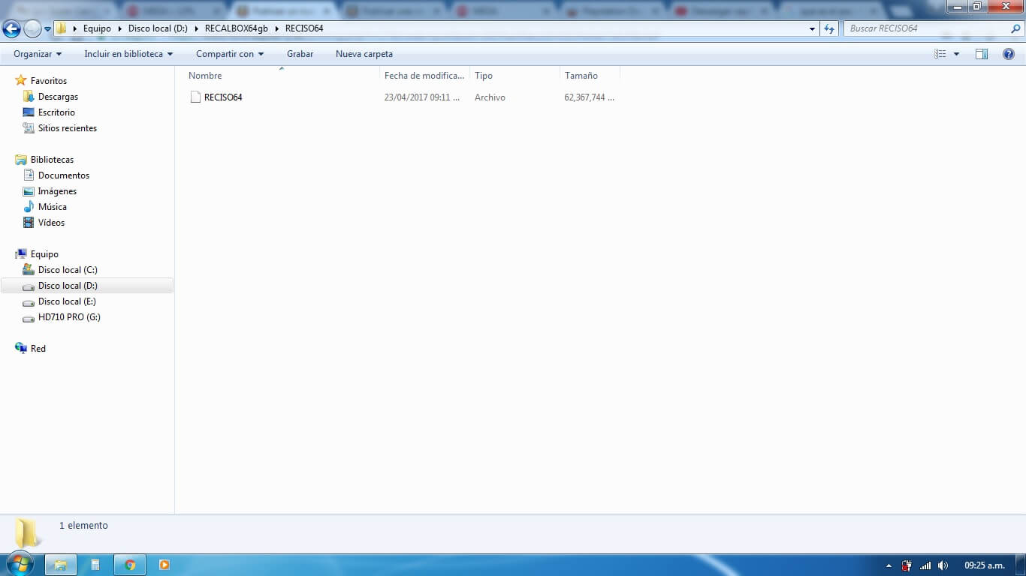
Task: Click the Grabar button
Action: tap(300, 54)
